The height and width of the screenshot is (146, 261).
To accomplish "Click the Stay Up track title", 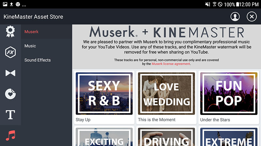I will point(83,120).
